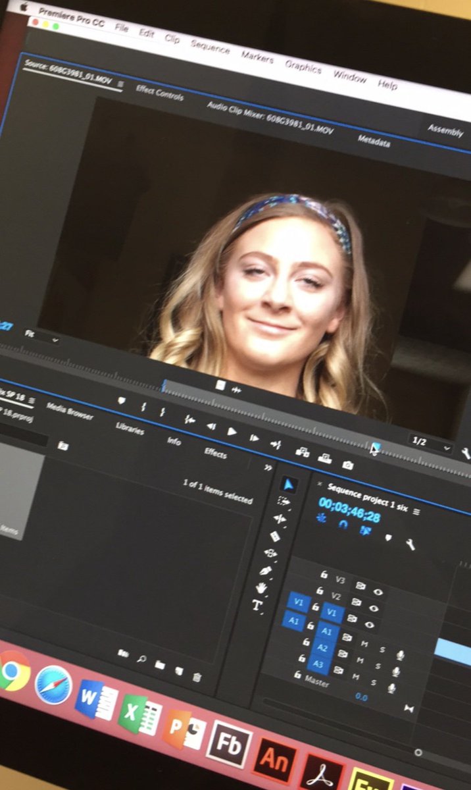The image size is (471, 790).
Task: Toggle nest sequences insert mode in timeline
Action: tap(322, 518)
